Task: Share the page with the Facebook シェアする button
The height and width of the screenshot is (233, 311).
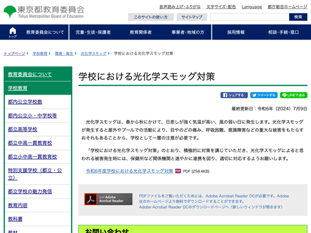Action: (x=234, y=95)
